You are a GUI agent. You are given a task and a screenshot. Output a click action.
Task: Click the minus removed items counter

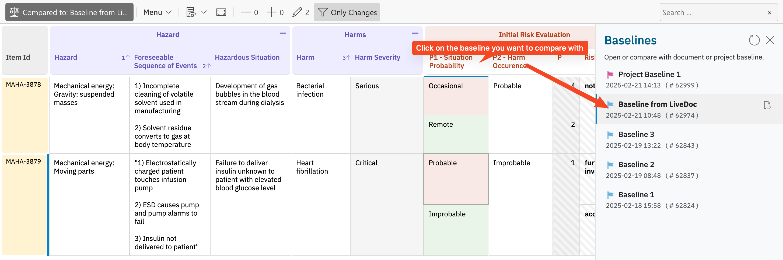(x=249, y=12)
